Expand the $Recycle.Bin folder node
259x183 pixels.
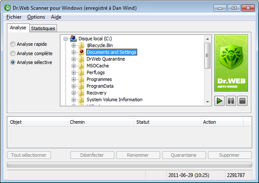[73, 45]
